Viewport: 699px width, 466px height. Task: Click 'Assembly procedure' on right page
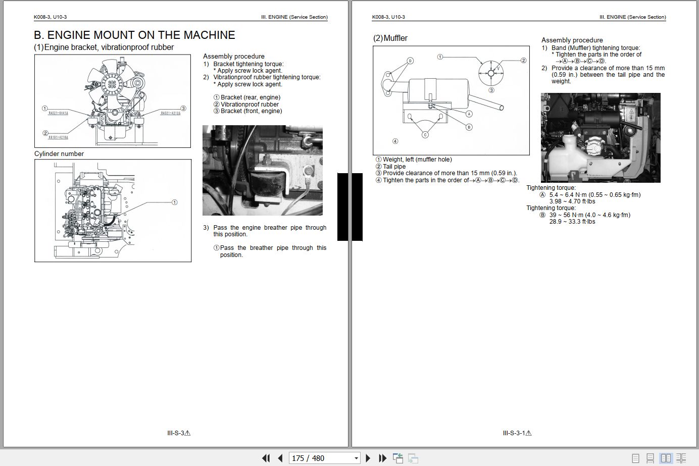(x=572, y=40)
